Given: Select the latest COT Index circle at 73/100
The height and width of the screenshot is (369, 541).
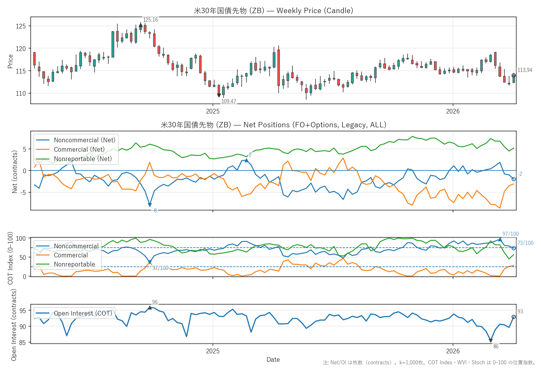Looking at the screenshot, I should [513, 248].
